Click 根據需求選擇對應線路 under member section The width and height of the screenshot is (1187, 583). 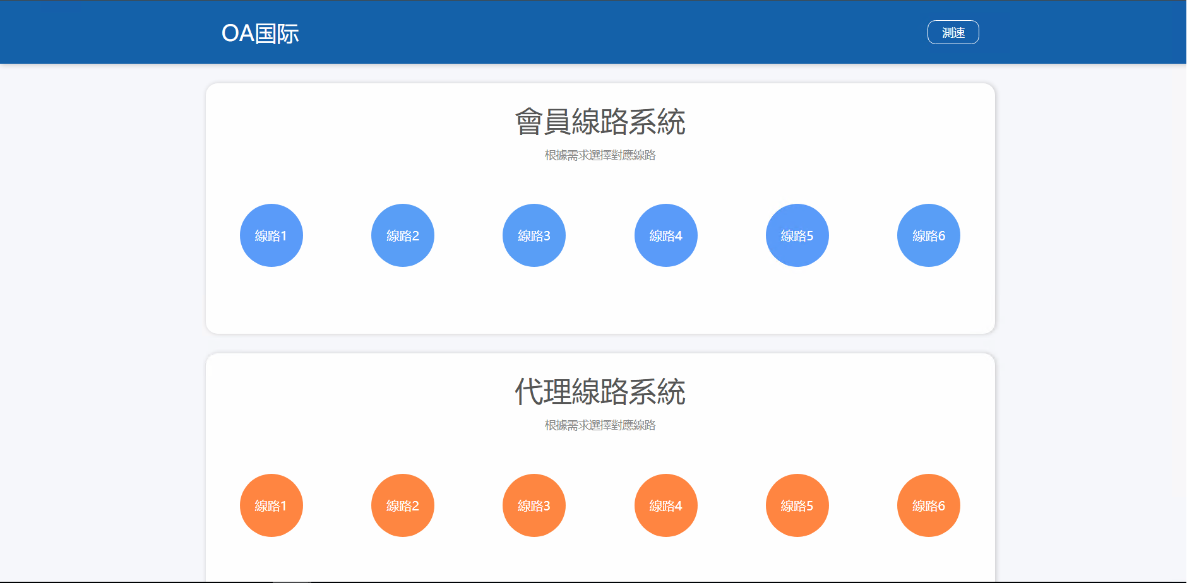[599, 156]
